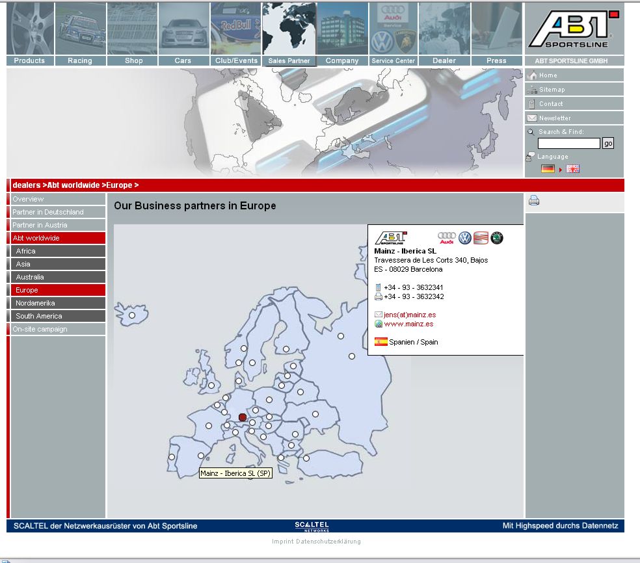
Task: Select Asia submenu item
Action: pyautogui.click(x=57, y=265)
